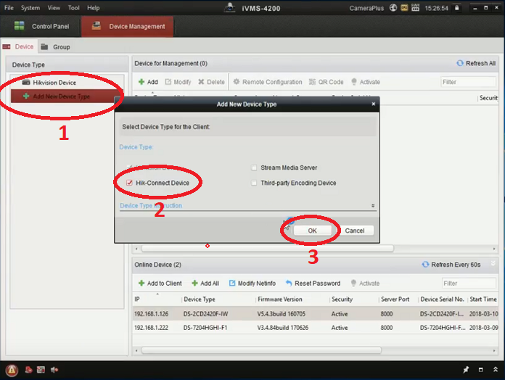Select the Group sub-tab
This screenshot has height=380, width=505.
point(55,47)
